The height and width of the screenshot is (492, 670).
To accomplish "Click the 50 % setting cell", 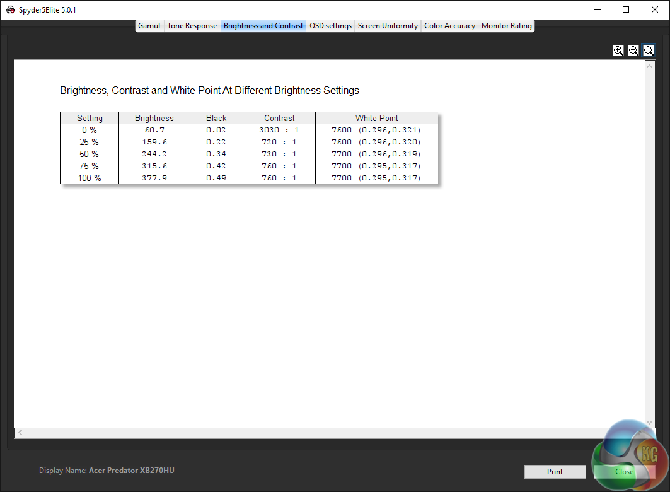I will click(x=90, y=154).
